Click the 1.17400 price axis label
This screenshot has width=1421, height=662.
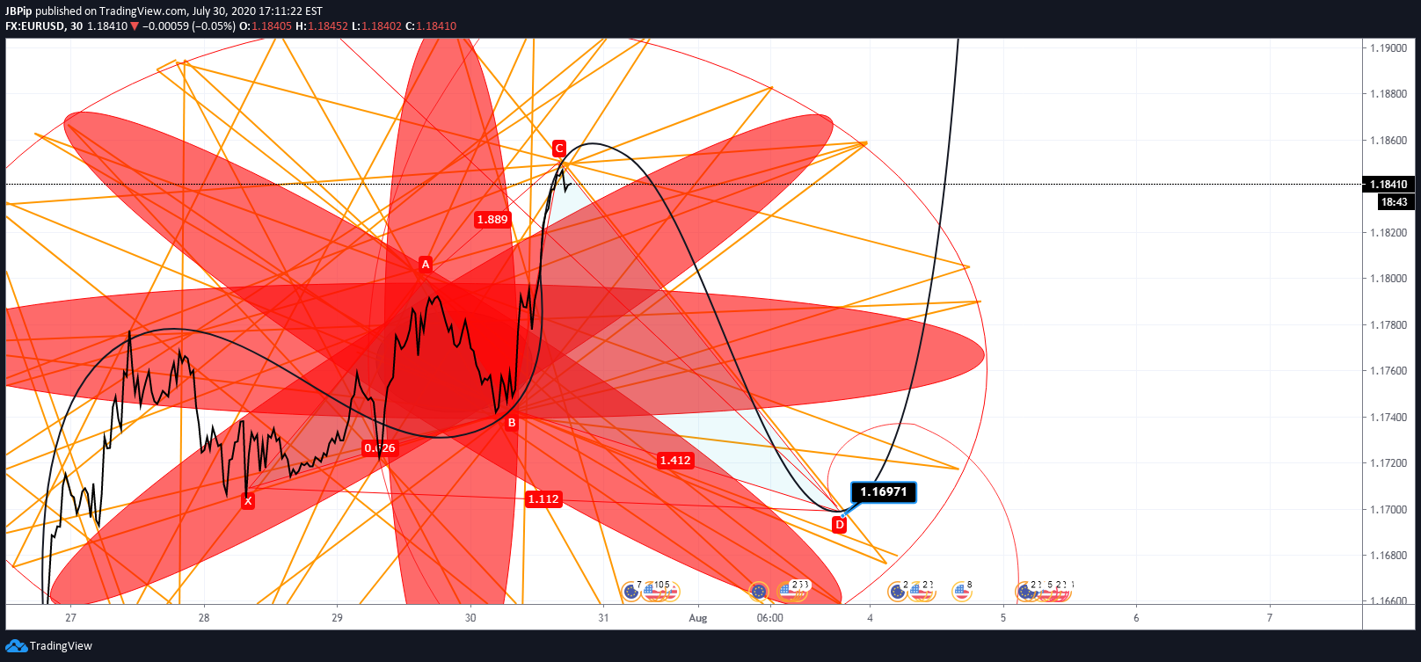pos(1388,418)
